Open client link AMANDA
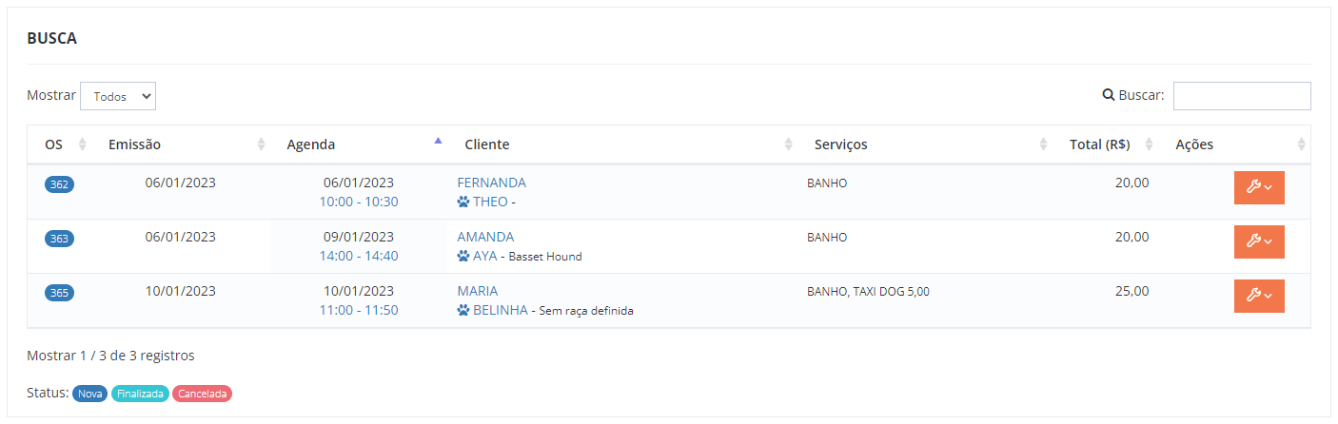The width and height of the screenshot is (1338, 424). point(485,237)
